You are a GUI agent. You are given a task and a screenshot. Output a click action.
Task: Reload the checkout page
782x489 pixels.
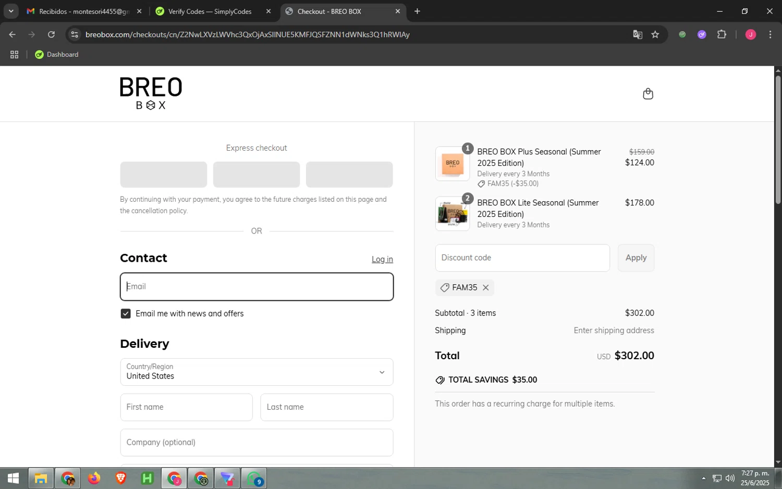pyautogui.click(x=51, y=34)
